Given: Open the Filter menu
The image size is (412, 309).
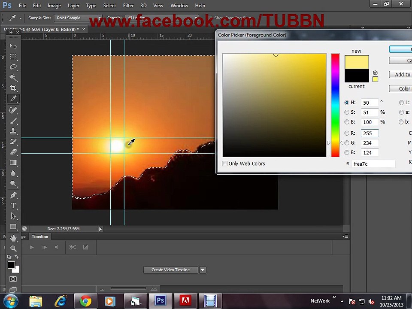Looking at the screenshot, I should pos(128,6).
